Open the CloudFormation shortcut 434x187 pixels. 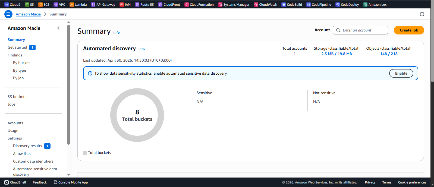click(199, 4)
